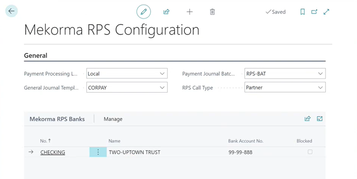Click the pencil edit icon
The height and width of the screenshot is (179, 357).
pyautogui.click(x=144, y=12)
